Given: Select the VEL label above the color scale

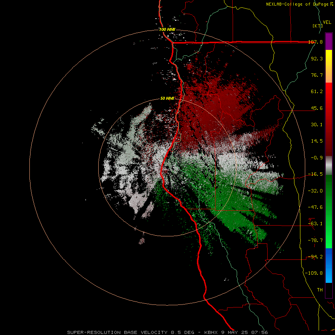Looking at the screenshot, I should (x=327, y=22).
